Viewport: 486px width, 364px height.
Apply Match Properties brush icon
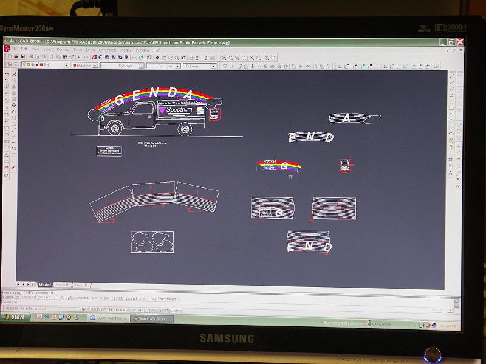click(x=72, y=56)
